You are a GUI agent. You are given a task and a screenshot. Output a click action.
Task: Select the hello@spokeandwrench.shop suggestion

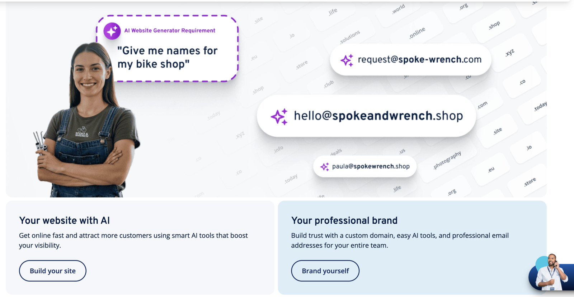[x=367, y=116]
